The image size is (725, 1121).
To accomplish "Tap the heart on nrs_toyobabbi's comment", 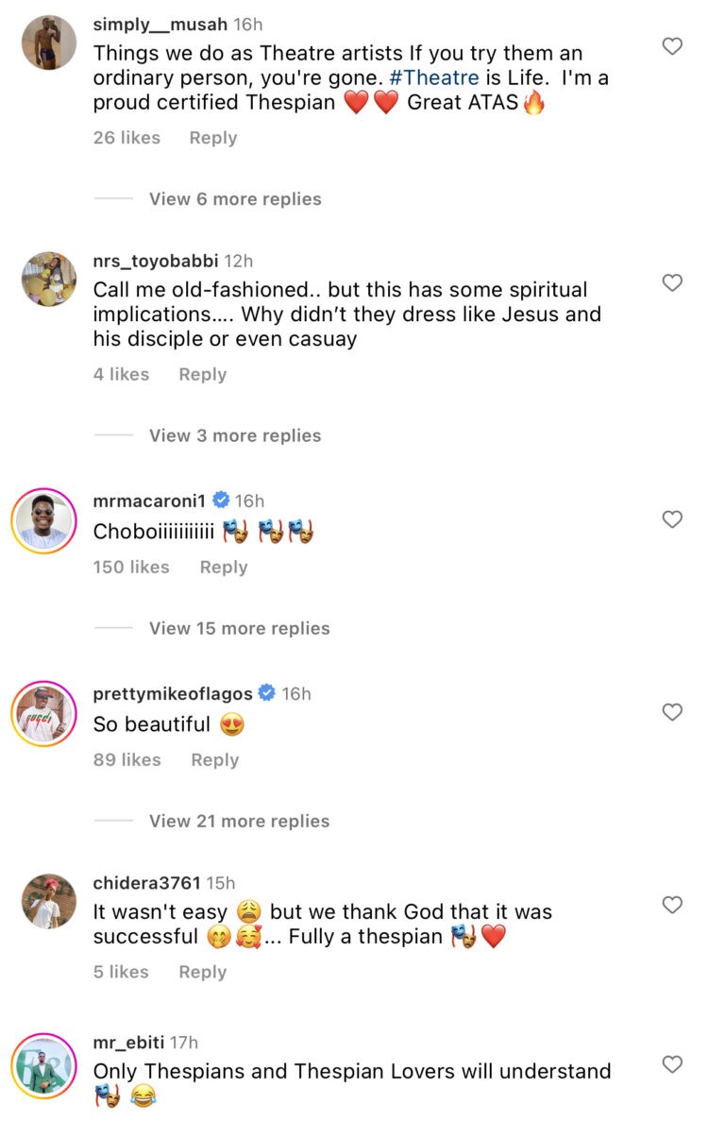I will pos(672,282).
